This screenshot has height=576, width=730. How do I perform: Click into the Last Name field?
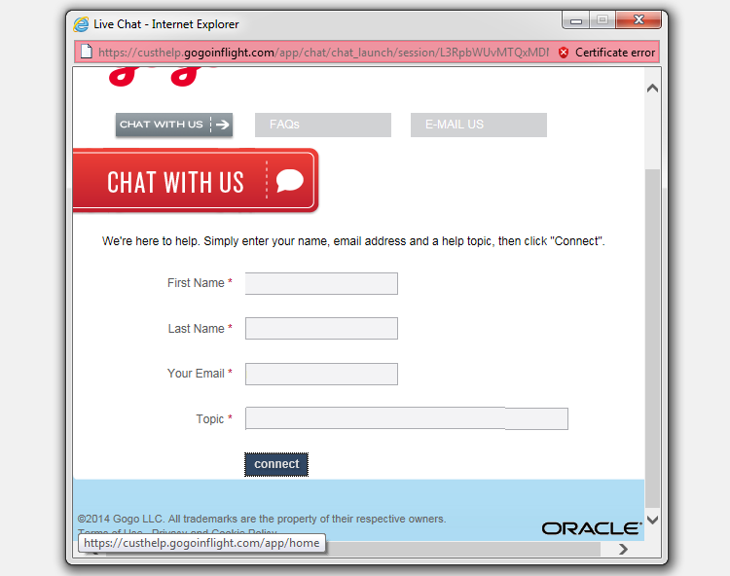[x=321, y=329]
